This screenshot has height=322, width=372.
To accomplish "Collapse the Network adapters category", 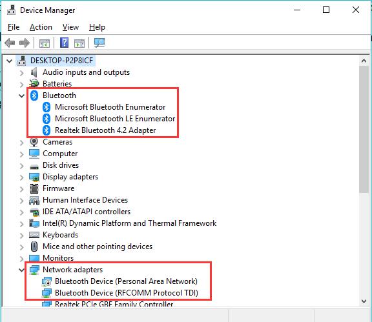I will pos(21,270).
